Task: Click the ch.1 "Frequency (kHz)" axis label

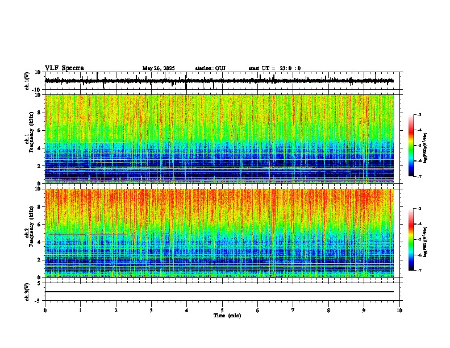Action: click(32, 132)
